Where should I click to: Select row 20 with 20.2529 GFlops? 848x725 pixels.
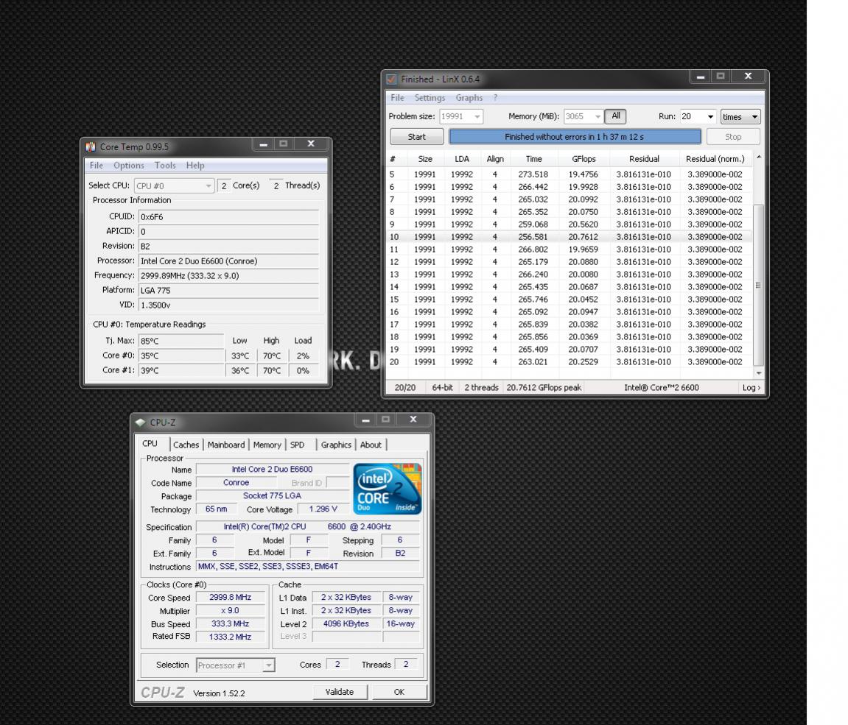(x=570, y=362)
